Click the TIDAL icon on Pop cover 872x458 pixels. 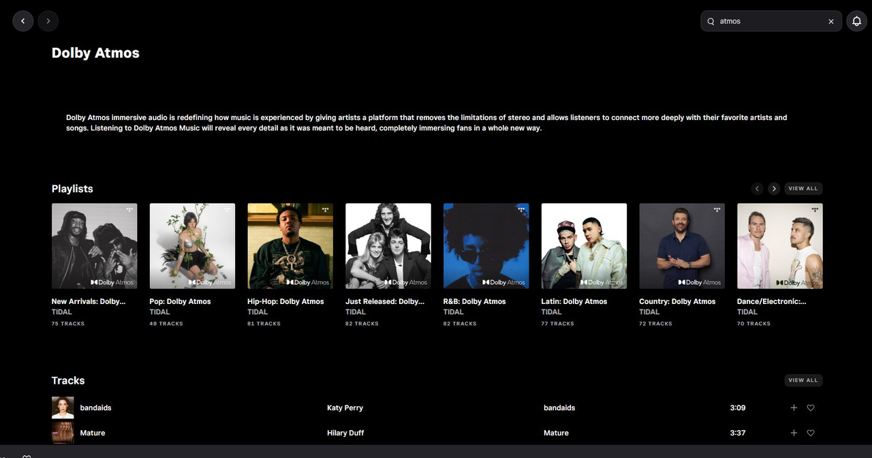click(x=228, y=209)
